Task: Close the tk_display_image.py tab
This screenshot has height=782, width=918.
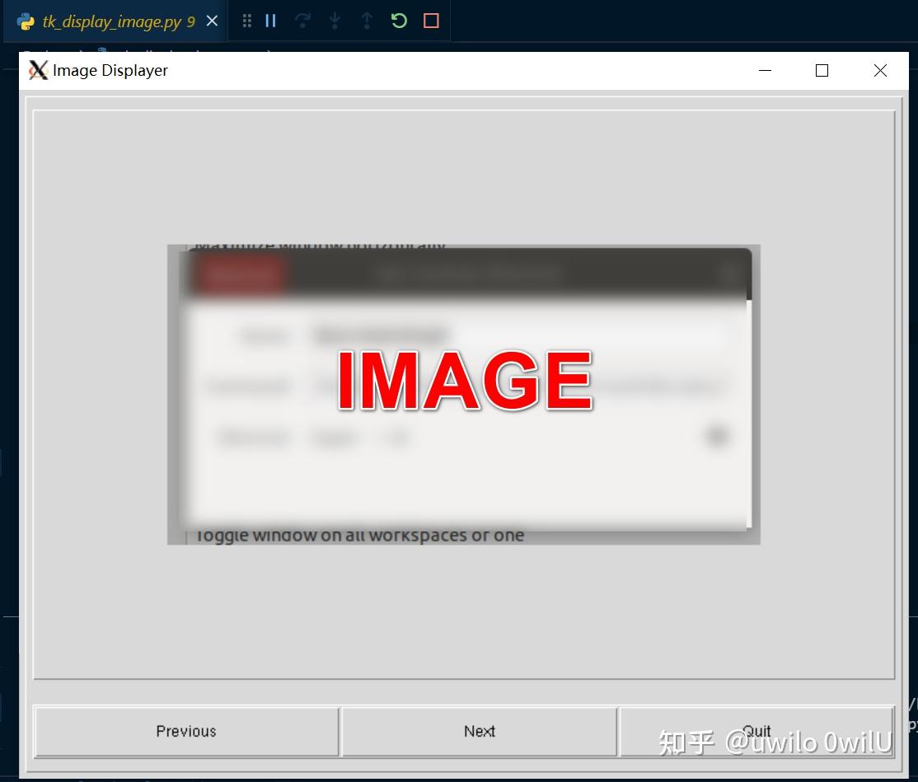Action: click(x=212, y=21)
